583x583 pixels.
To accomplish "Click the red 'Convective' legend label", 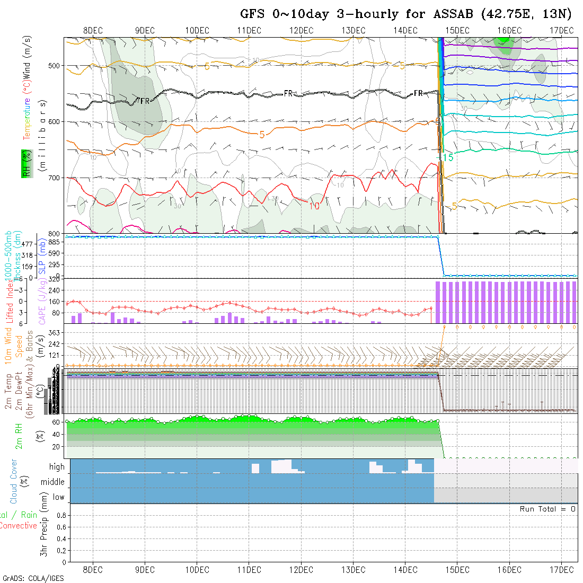I will tap(18, 525).
